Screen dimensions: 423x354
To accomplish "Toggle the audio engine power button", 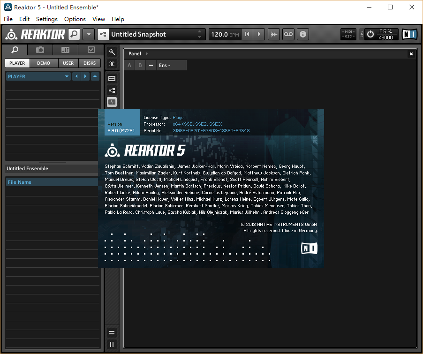I will 370,34.
